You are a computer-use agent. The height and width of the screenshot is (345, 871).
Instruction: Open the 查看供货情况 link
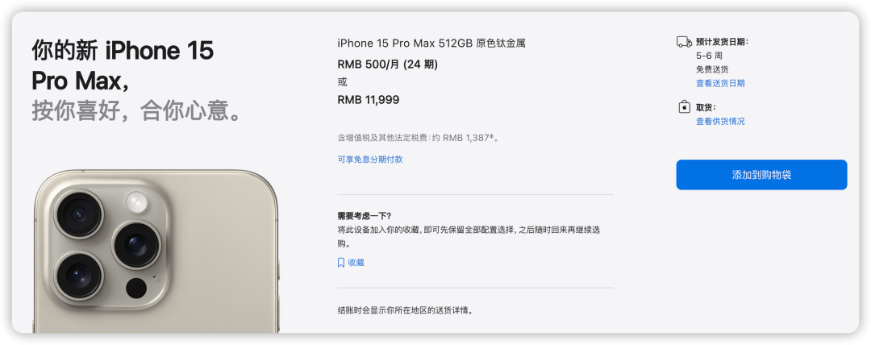coord(720,121)
